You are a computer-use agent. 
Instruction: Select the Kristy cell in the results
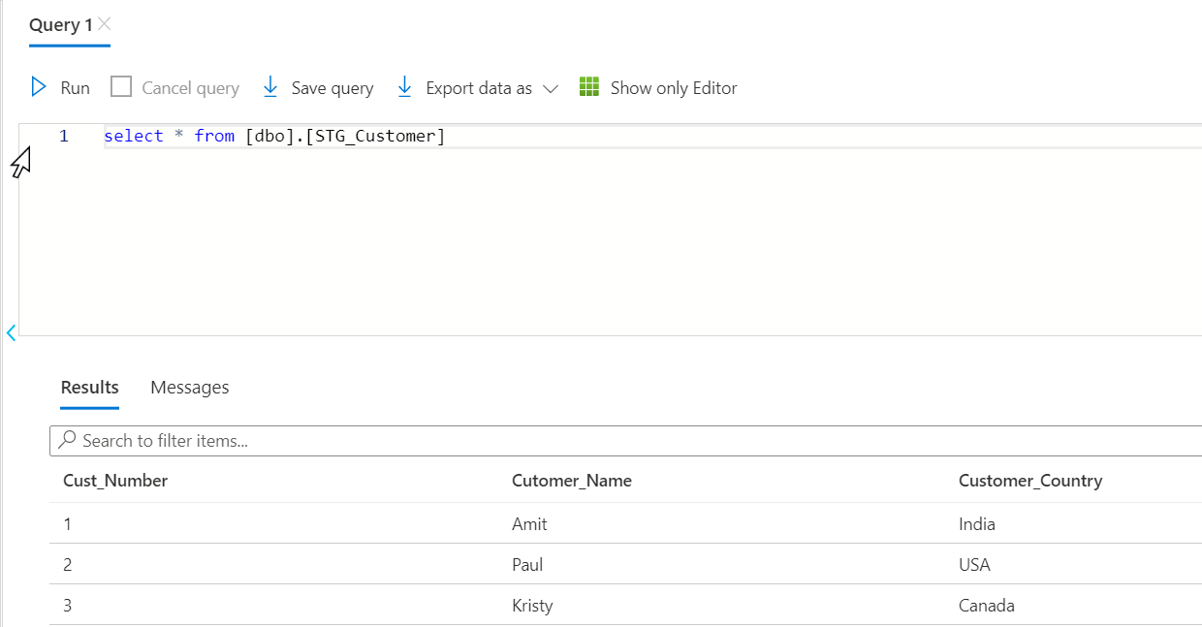coord(532,606)
